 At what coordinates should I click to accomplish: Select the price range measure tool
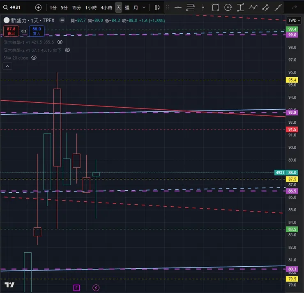point(240,7)
